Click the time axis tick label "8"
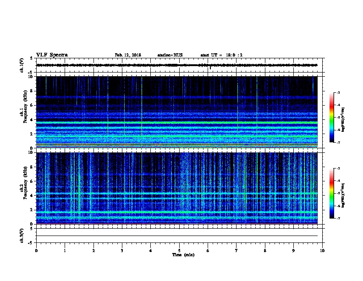 click(x=265, y=251)
